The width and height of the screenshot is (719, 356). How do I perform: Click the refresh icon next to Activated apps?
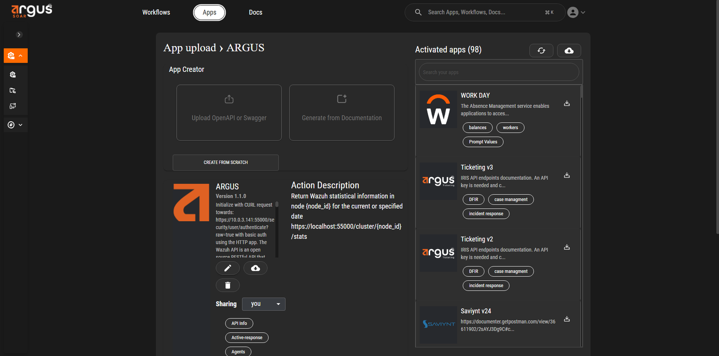[x=541, y=51]
